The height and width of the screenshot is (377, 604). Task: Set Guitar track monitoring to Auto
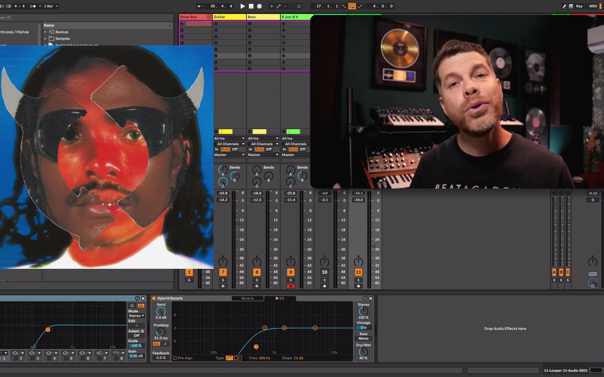click(225, 149)
